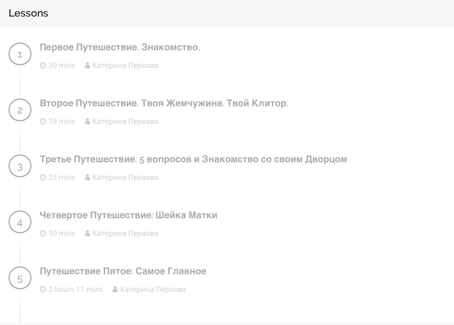Click the clock icon beside 30 mins
The height and width of the screenshot is (325, 454).
tap(43, 66)
